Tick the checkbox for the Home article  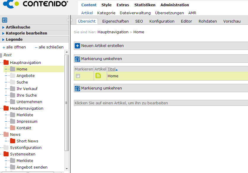point(78,76)
